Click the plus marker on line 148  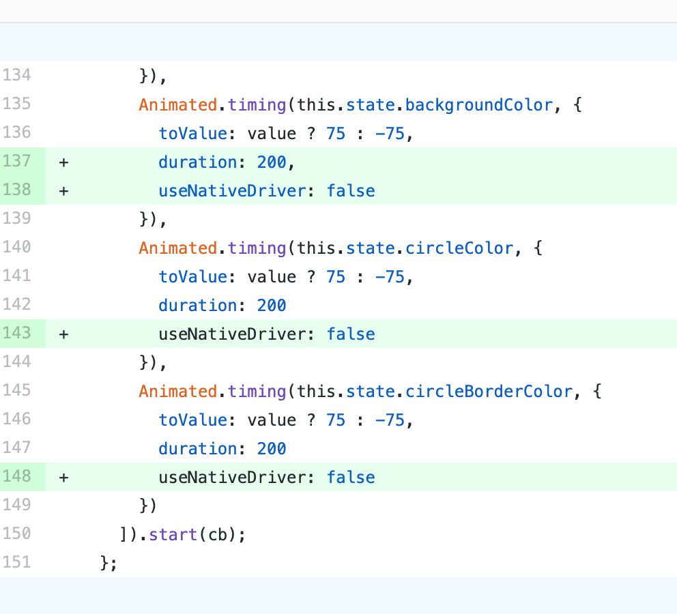(64, 478)
